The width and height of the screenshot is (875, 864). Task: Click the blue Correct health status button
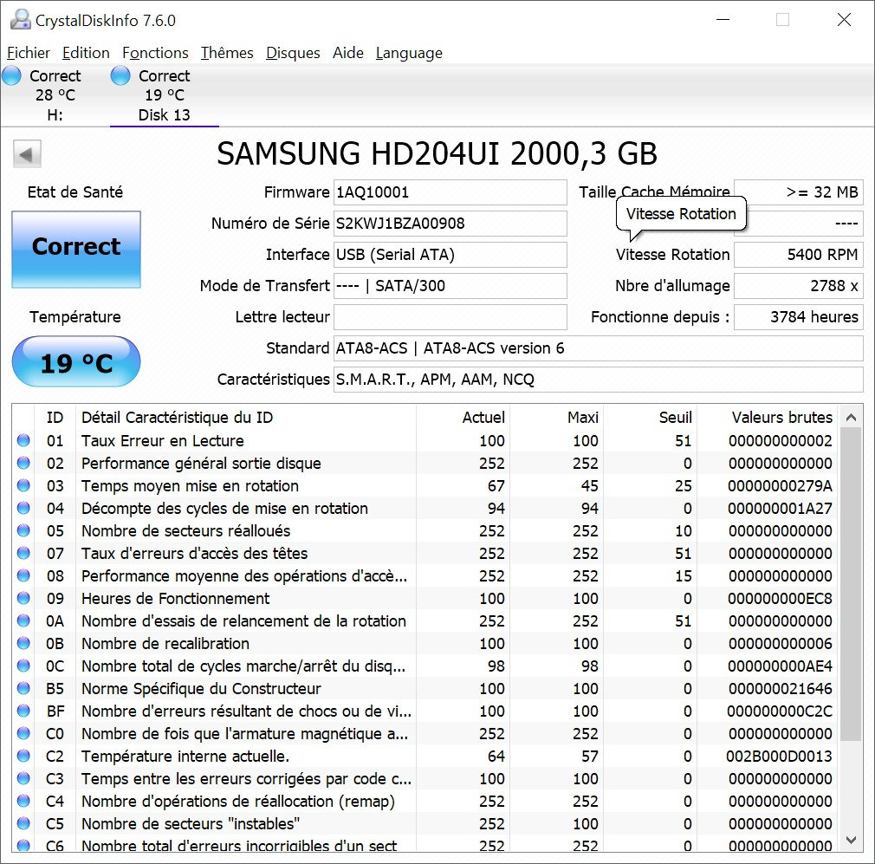point(76,250)
